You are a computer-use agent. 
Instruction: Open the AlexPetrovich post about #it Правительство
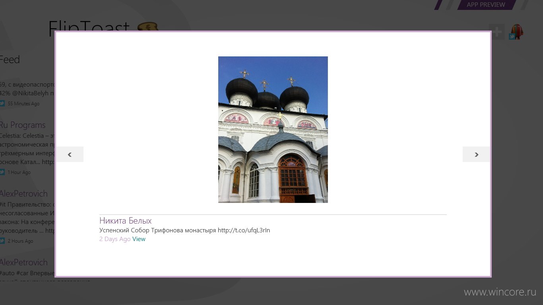click(x=24, y=194)
